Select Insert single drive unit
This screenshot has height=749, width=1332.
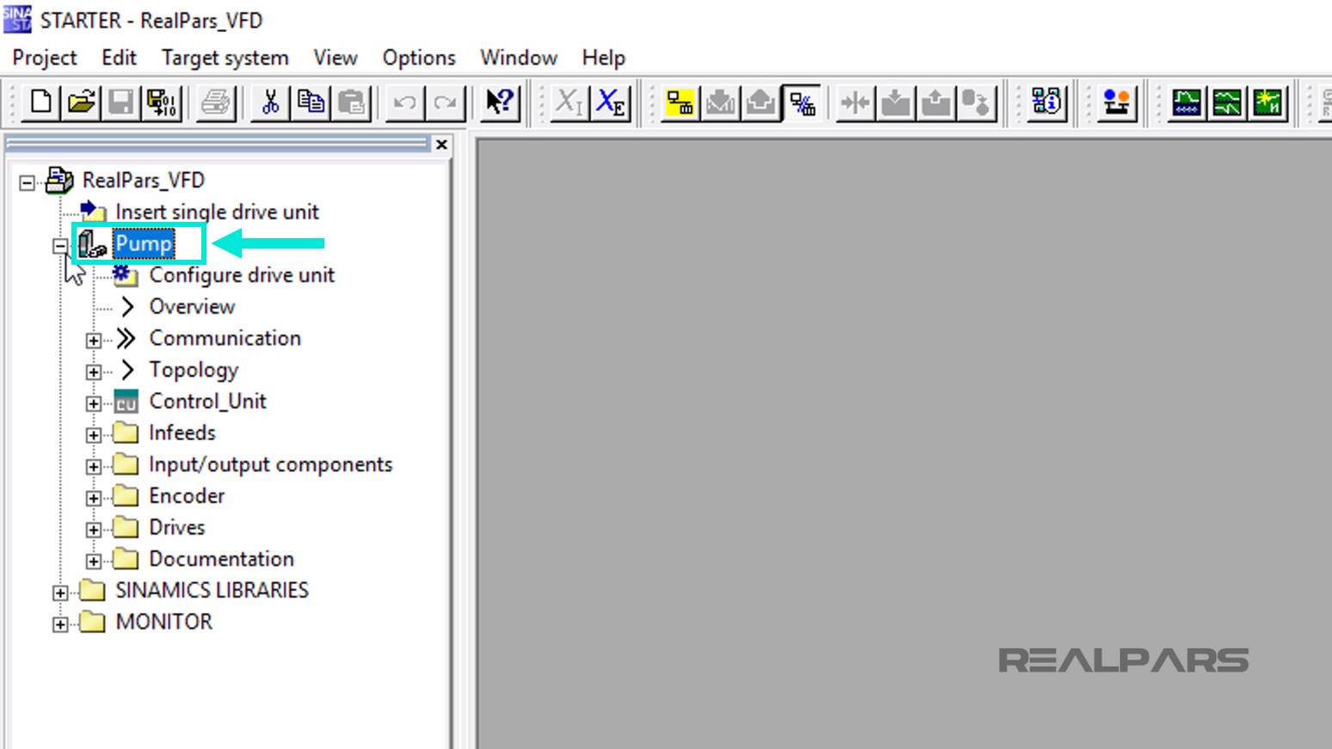(217, 212)
